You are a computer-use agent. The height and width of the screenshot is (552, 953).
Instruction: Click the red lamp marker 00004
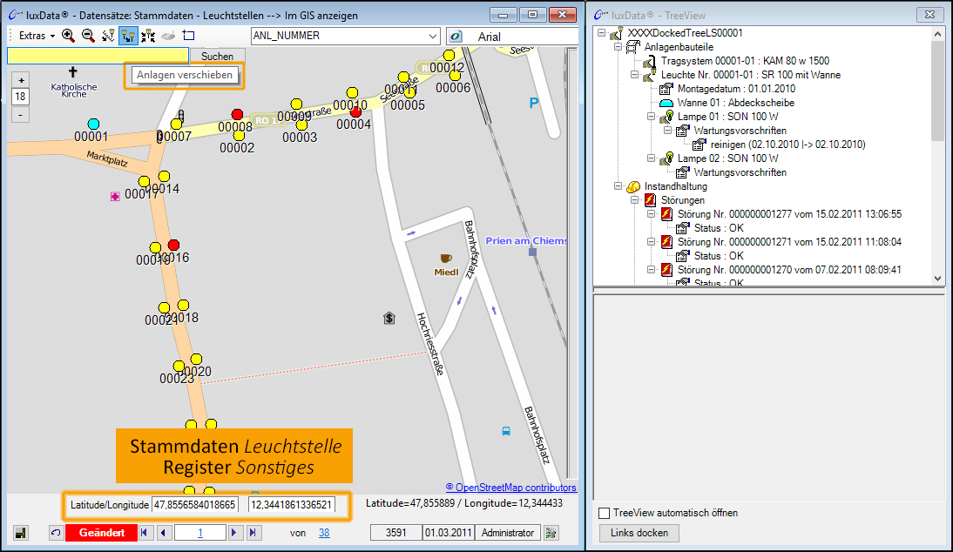coord(355,111)
